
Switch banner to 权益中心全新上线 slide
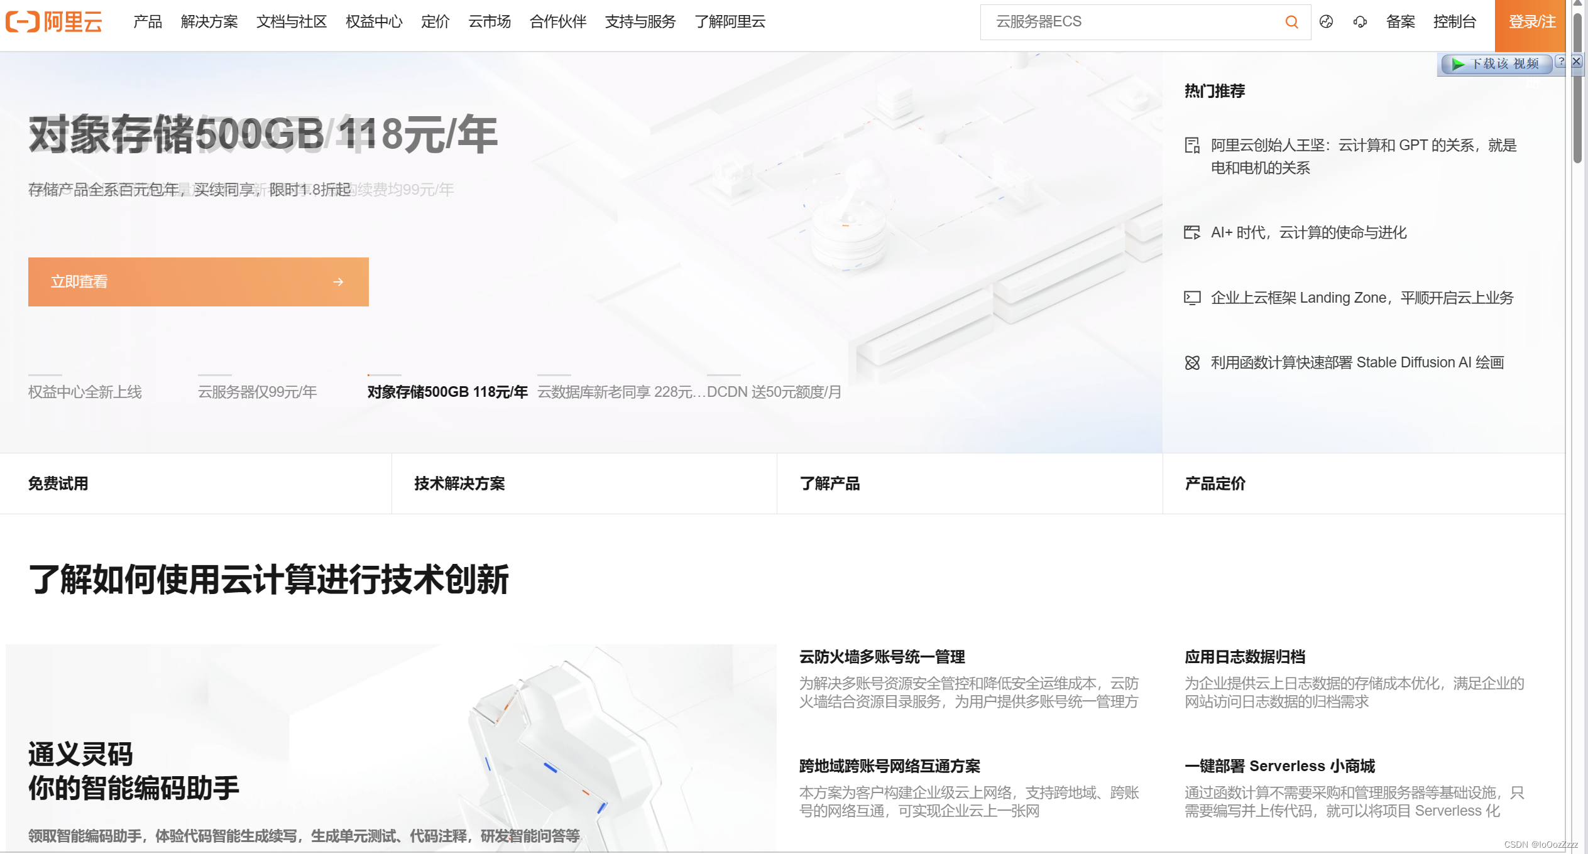pyautogui.click(x=85, y=392)
